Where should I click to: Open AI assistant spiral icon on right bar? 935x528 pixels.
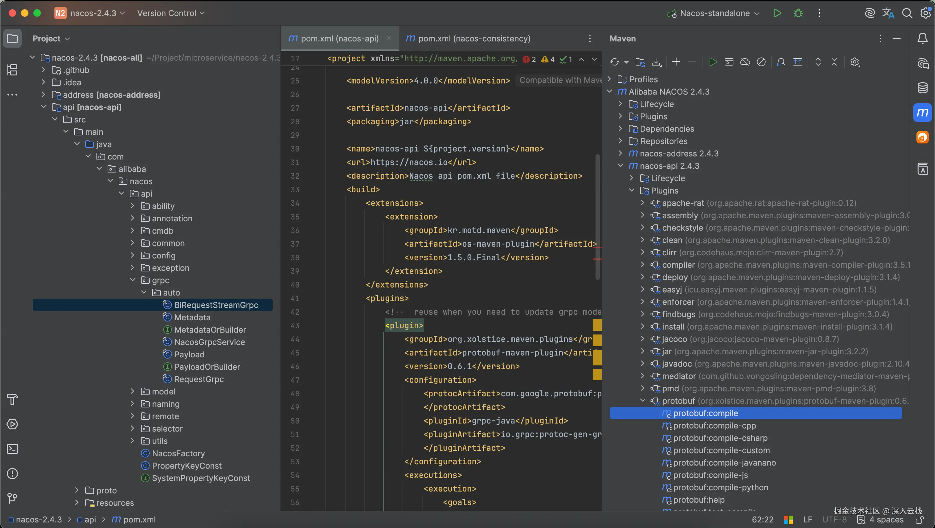922,63
